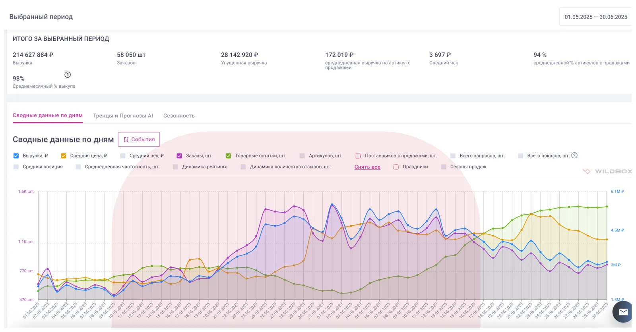Check Поставщиков с продажами, шт. option

click(358, 156)
